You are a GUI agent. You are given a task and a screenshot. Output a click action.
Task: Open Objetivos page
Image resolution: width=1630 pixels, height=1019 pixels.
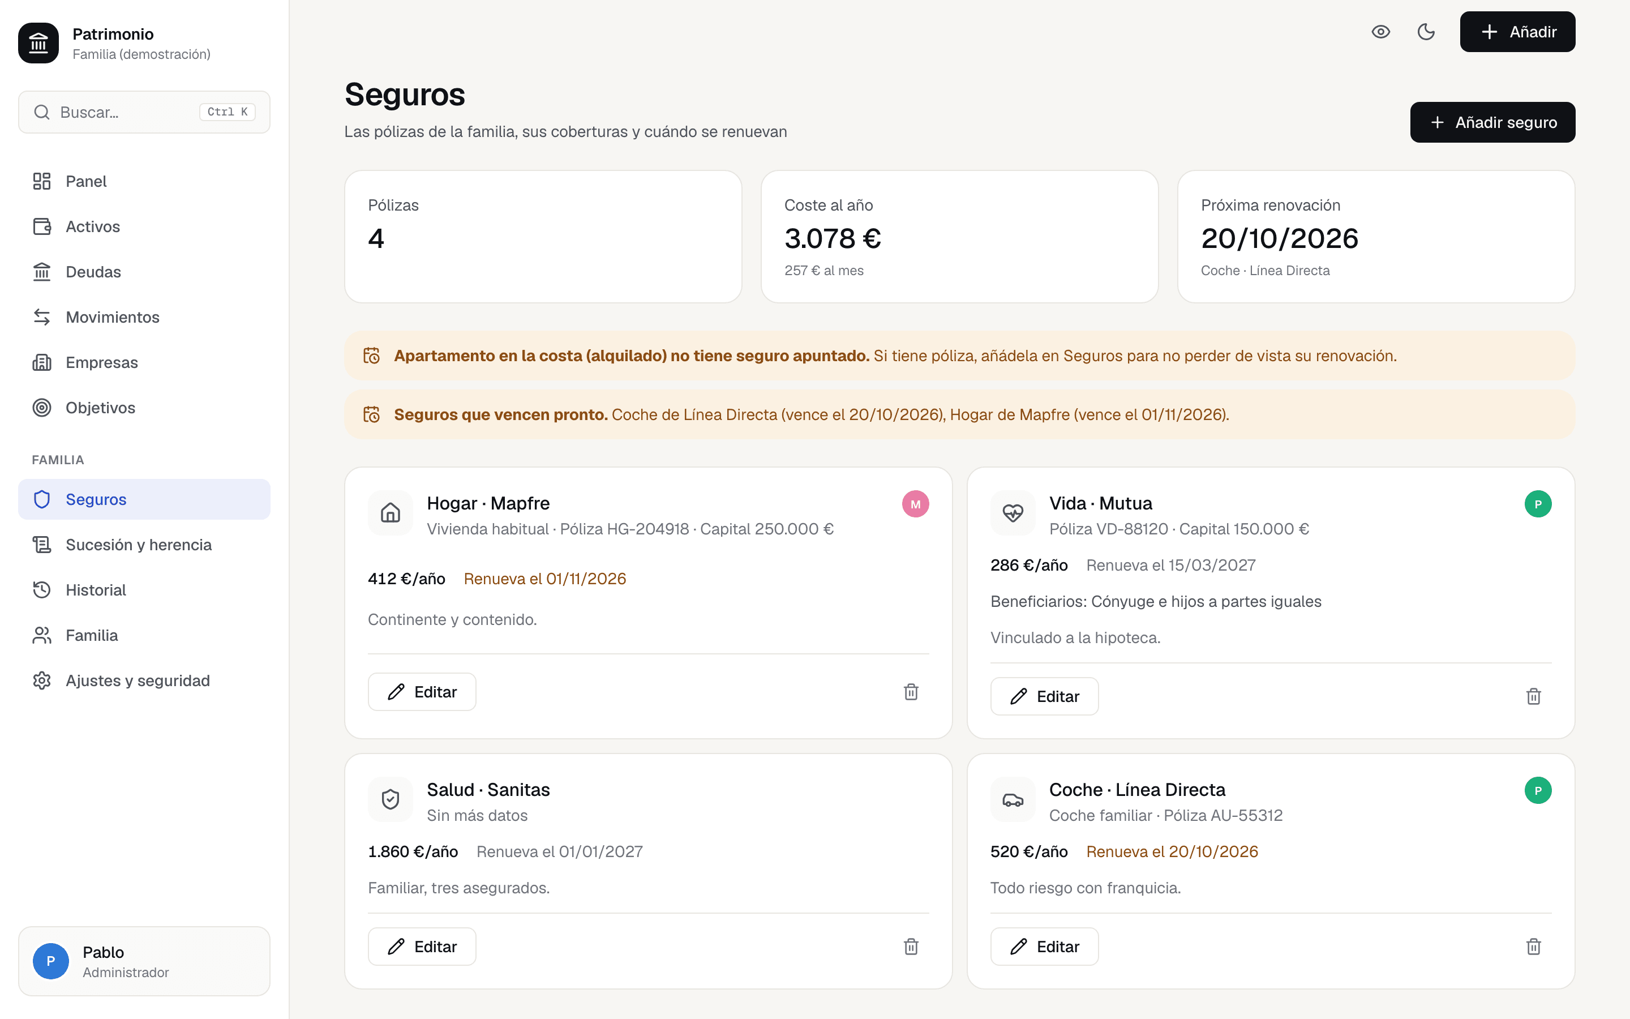click(x=144, y=408)
